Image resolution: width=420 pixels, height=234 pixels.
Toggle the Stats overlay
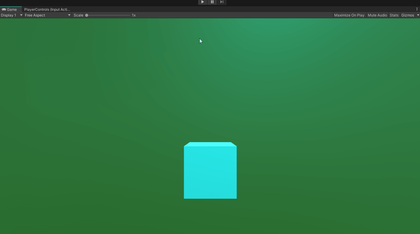394,15
